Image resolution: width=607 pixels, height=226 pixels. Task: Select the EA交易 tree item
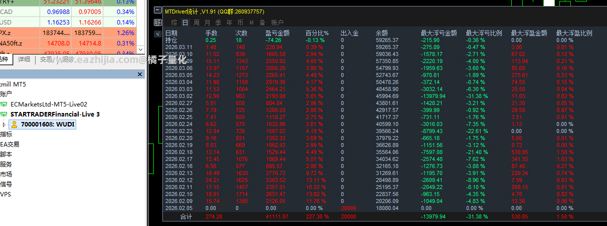click(10, 144)
